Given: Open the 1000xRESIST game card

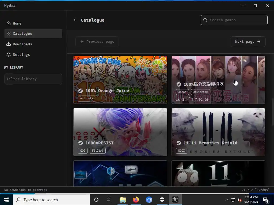Looking at the screenshot, I should pos(120,132).
